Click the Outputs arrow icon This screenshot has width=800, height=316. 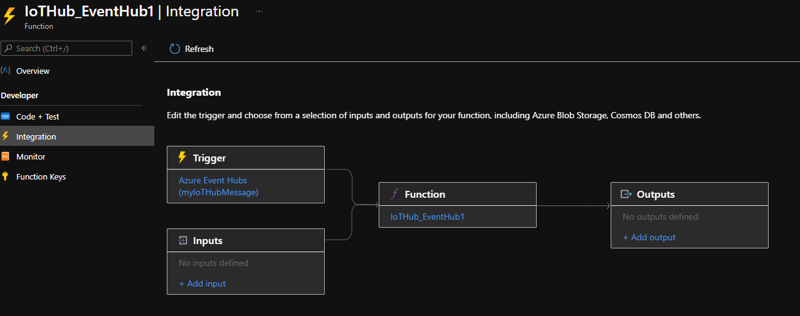point(626,194)
